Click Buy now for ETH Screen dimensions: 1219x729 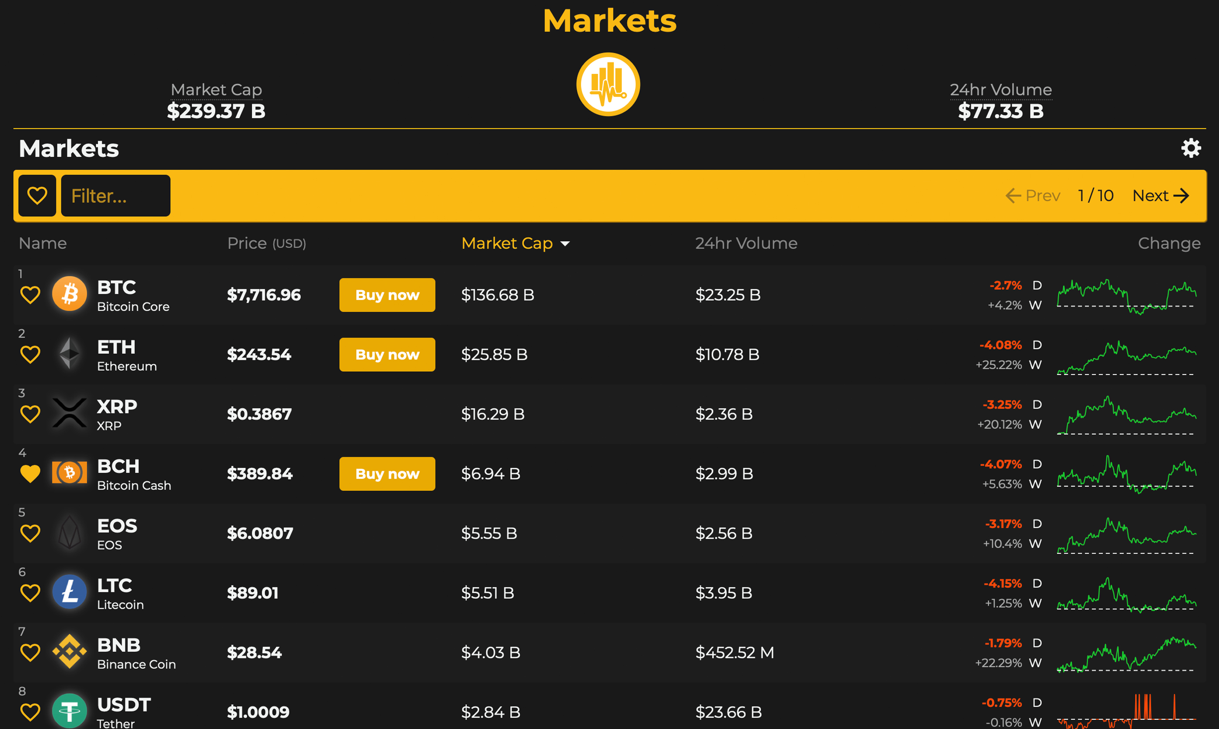tap(387, 355)
